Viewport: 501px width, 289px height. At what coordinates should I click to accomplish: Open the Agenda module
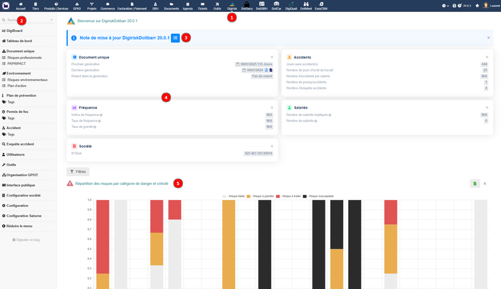187,6
